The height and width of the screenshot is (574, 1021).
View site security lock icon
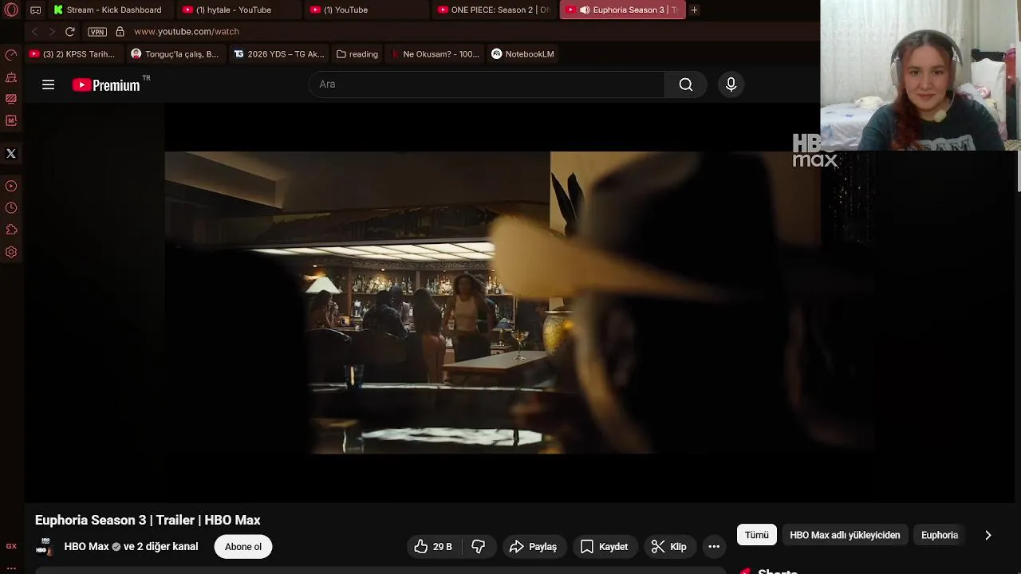[x=120, y=31]
